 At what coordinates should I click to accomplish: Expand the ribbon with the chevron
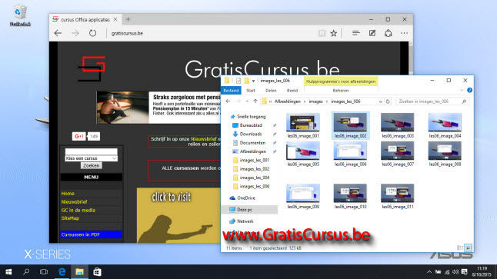pyautogui.click(x=462, y=91)
